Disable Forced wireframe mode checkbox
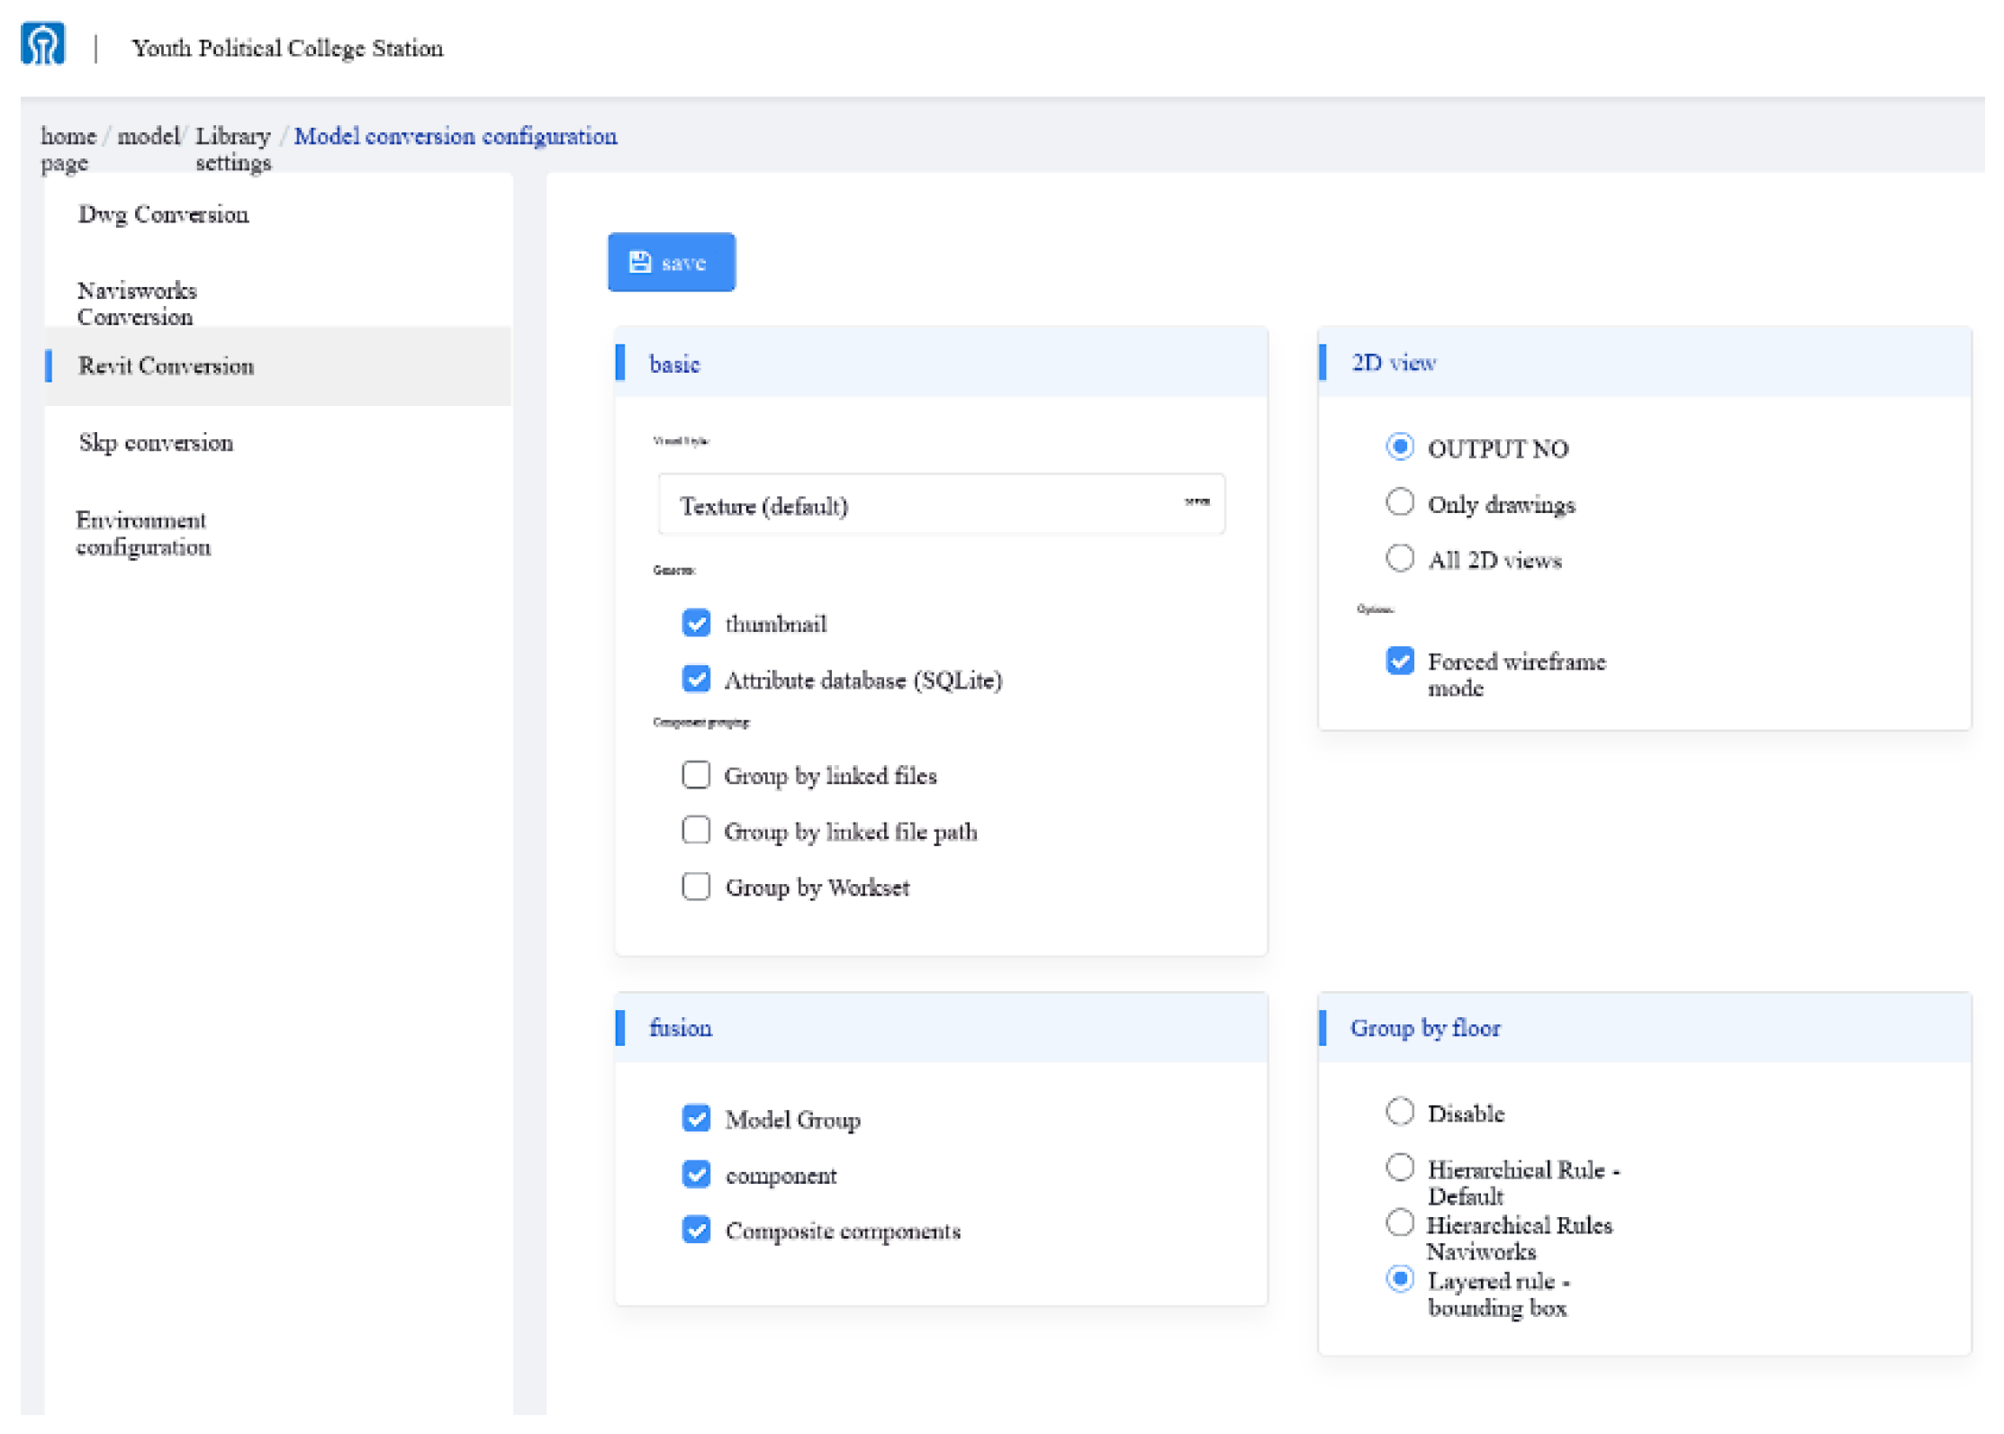Screen dimensions: 2004x1434 point(1399,661)
